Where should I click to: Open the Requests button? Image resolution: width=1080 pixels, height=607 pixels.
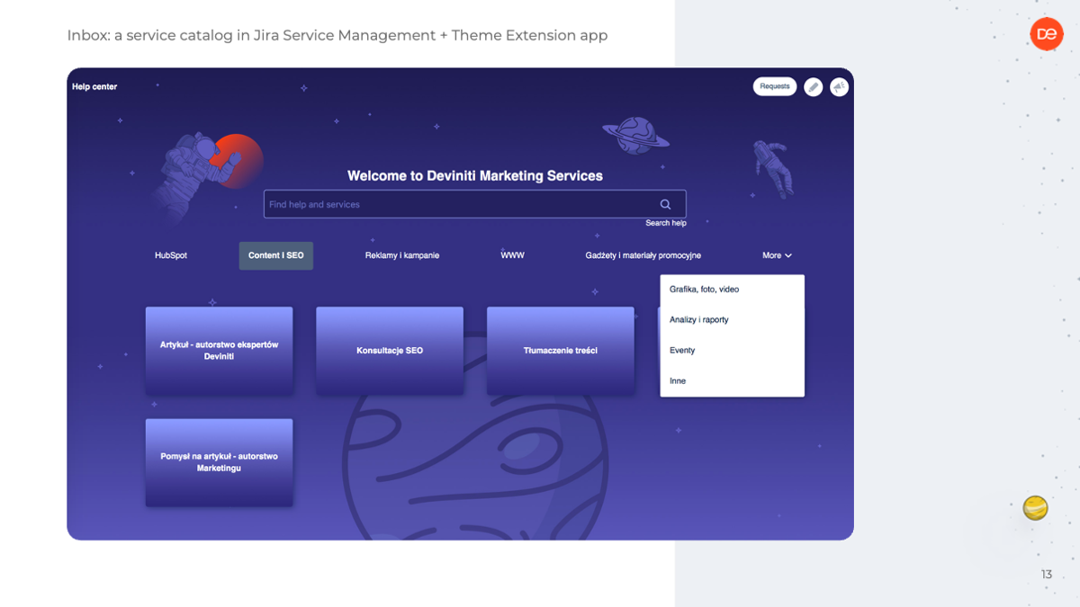point(775,86)
